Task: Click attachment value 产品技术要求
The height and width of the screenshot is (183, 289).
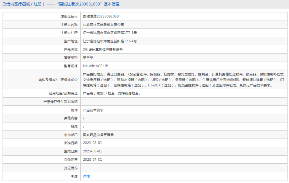Action: tap(93, 110)
